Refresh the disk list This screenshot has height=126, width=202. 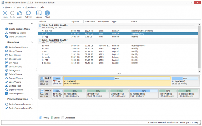click(28, 14)
